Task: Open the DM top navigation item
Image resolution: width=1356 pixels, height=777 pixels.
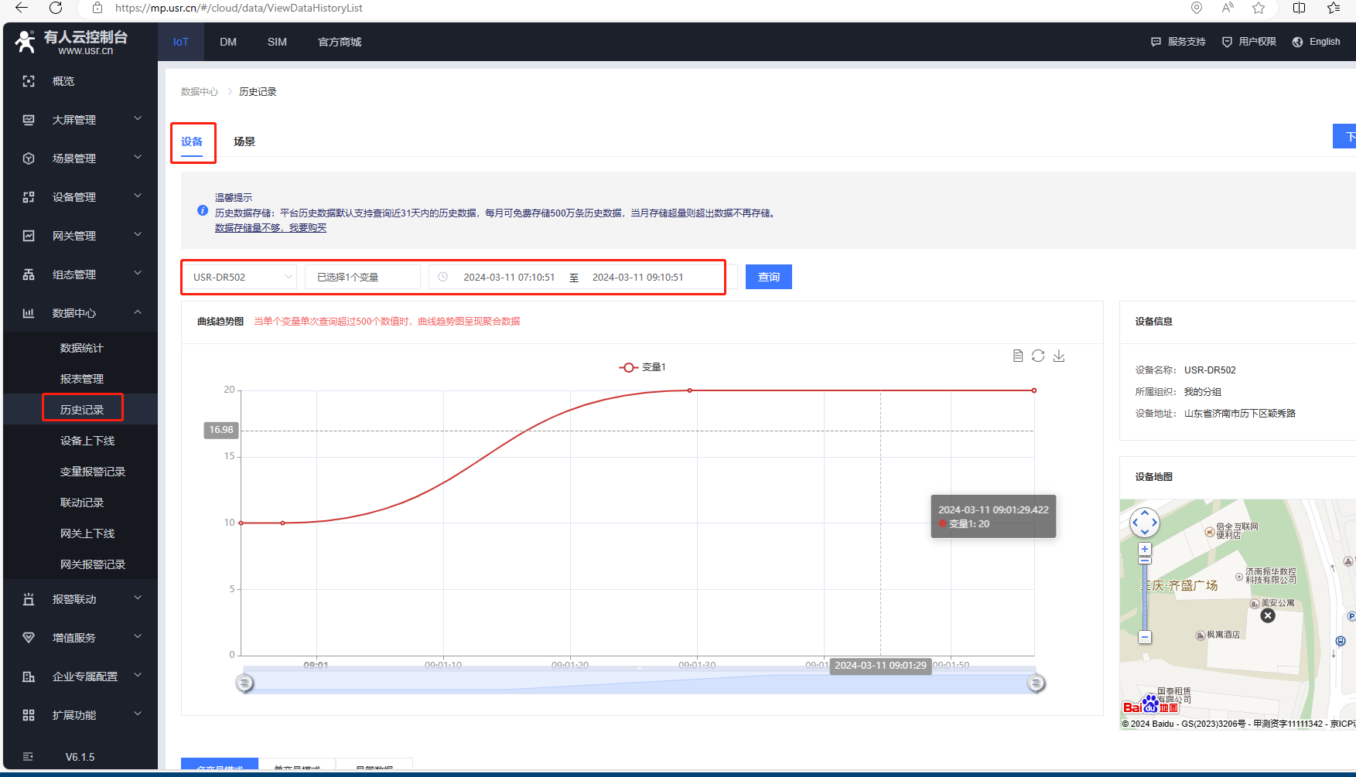Action: click(x=228, y=42)
